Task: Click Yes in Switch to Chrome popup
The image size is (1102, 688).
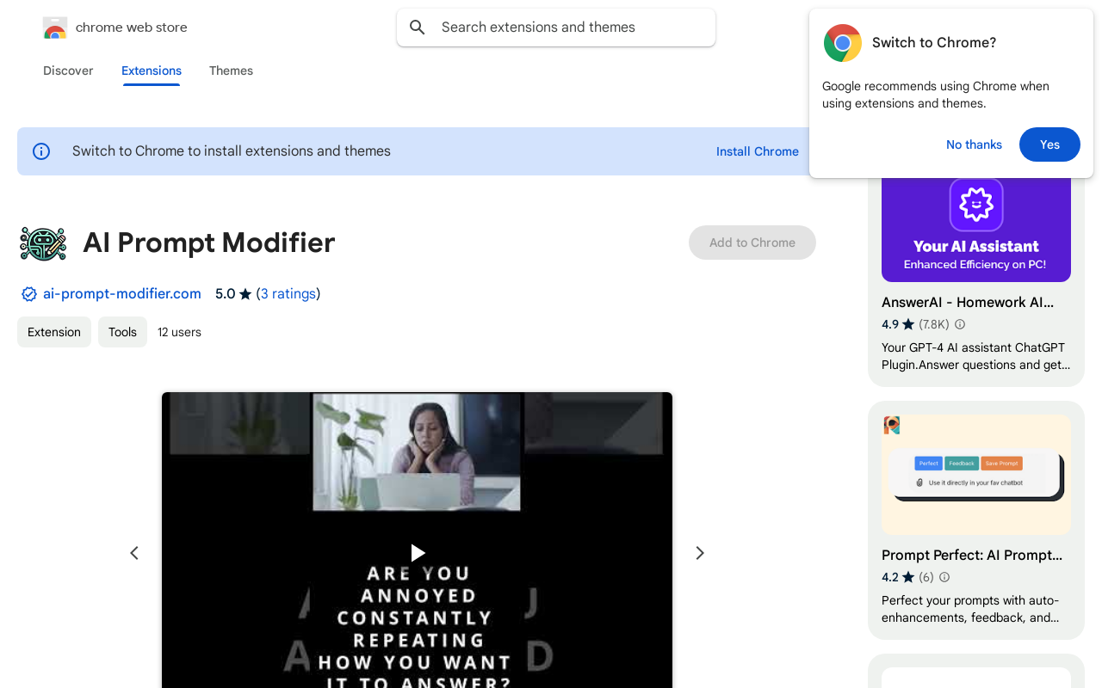Action: [x=1049, y=144]
